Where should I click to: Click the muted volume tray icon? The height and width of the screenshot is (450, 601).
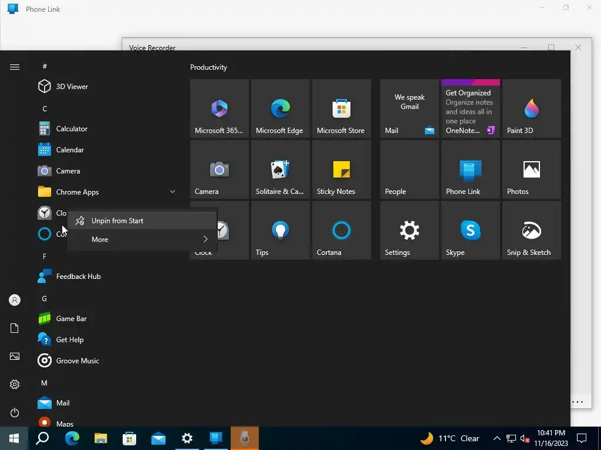(x=525, y=438)
